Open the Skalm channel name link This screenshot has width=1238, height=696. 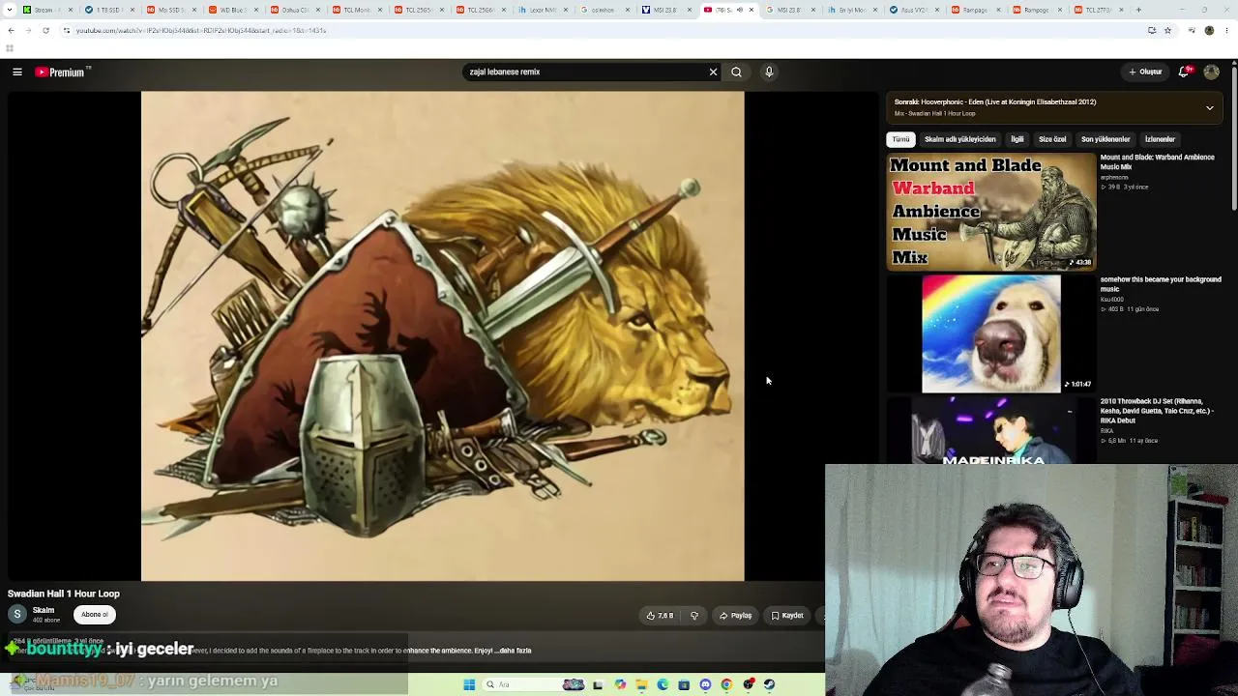point(44,610)
